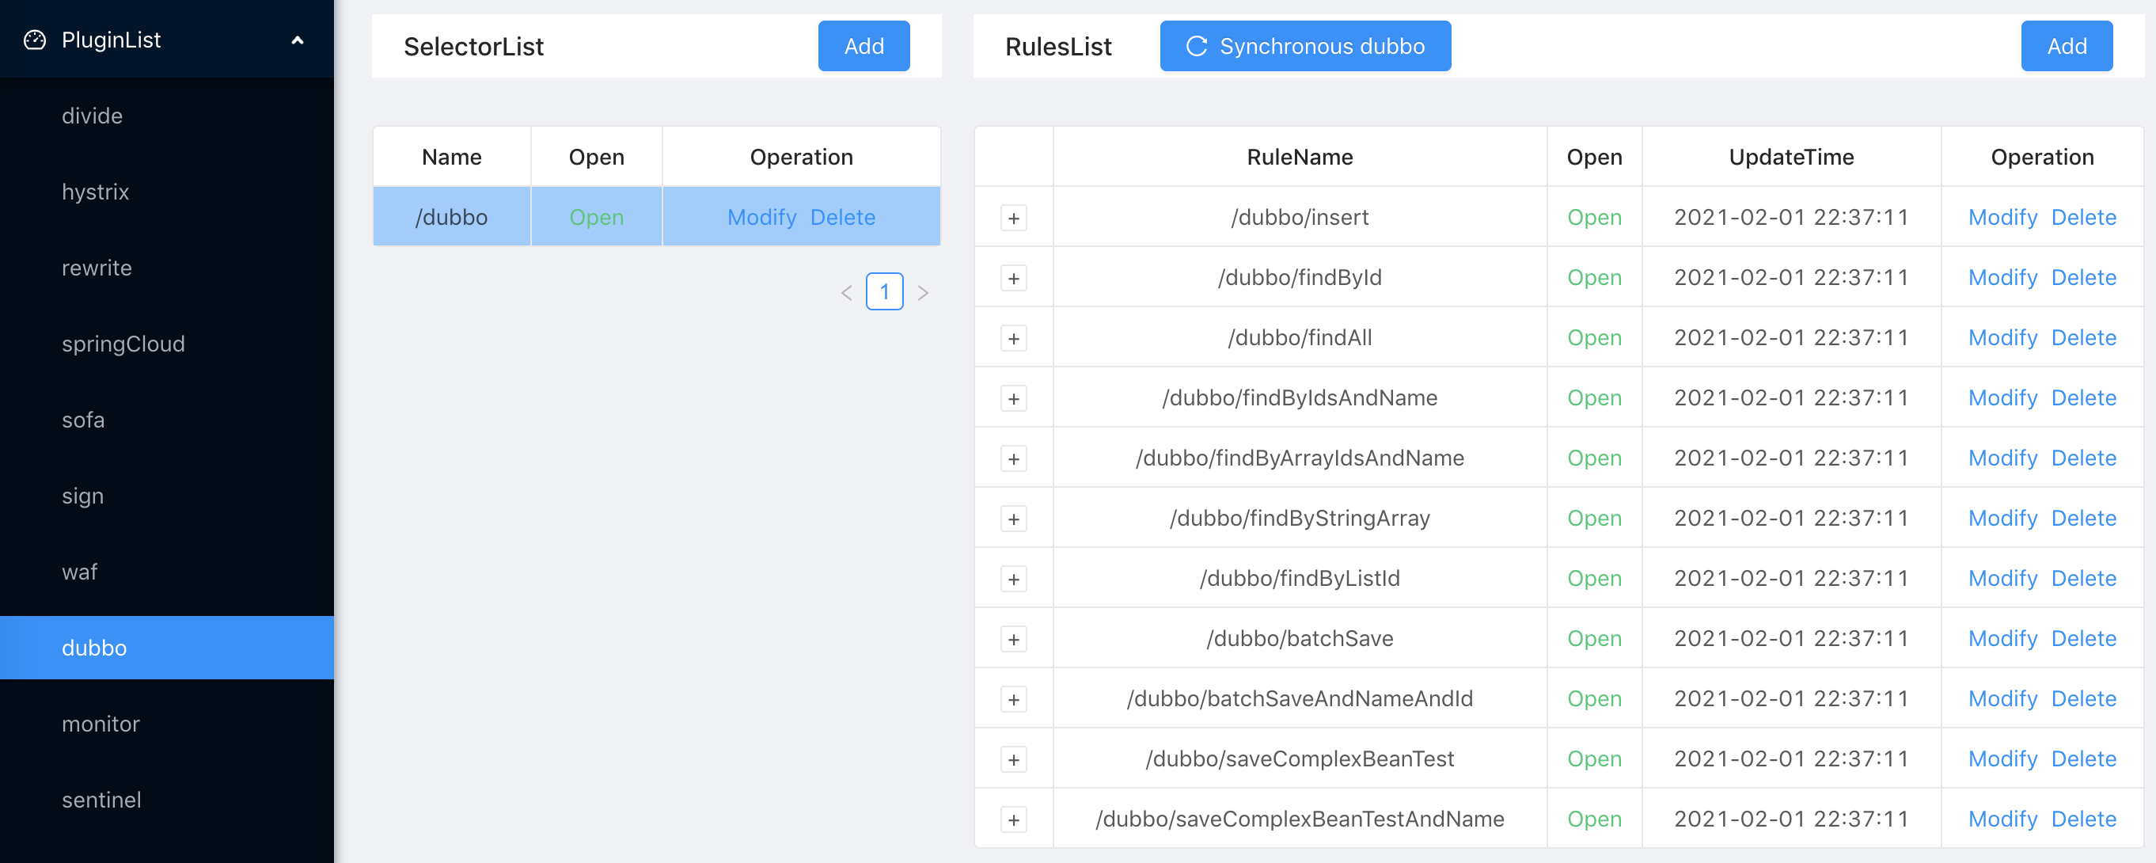Viewport: 2156px width, 863px height.
Task: Expand the /dubbo/insert rule row
Action: click(x=1013, y=219)
